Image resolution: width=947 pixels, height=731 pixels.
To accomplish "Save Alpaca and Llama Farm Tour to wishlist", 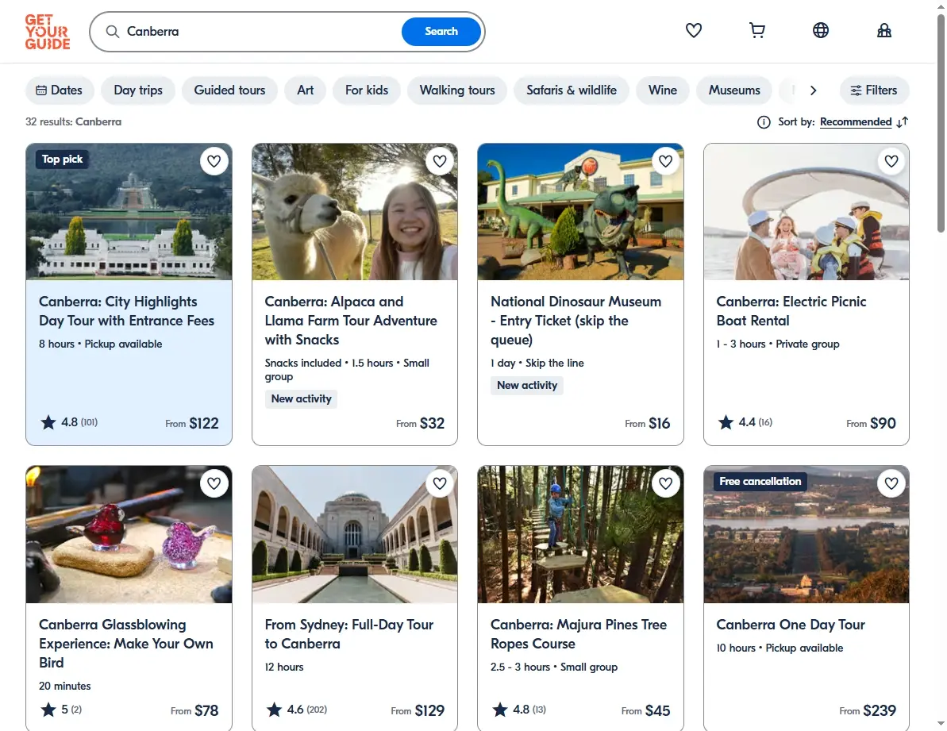I will 440,161.
